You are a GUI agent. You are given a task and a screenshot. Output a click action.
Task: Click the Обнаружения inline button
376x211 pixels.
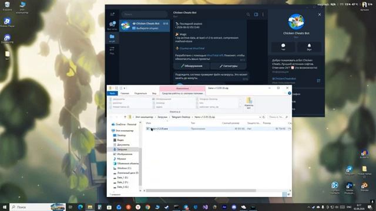point(192,66)
